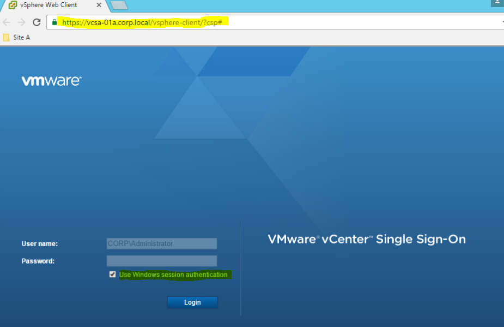This screenshot has width=504, height=327.
Task: Click the 'VMware vCenter Single Sign-On' heading
Action: [x=367, y=239]
